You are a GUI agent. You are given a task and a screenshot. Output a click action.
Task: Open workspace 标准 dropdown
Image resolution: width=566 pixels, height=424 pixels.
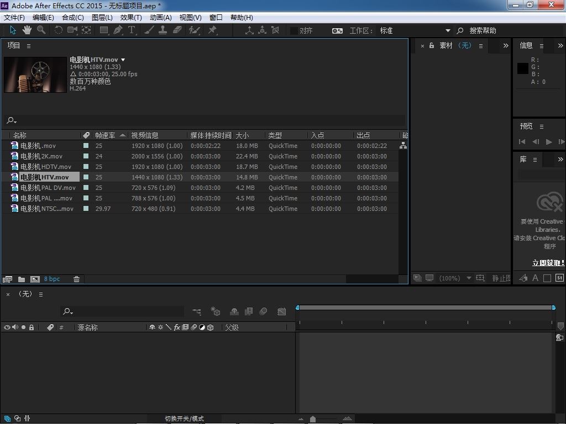(415, 31)
